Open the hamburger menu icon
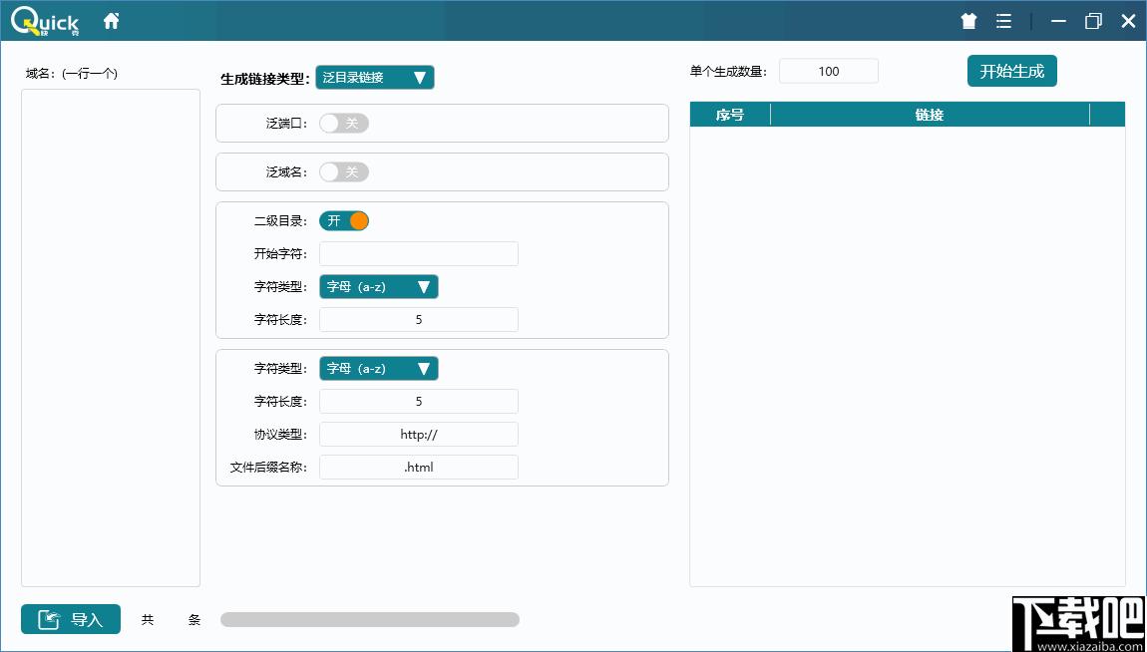Viewport: 1147px width, 652px height. 1003,21
